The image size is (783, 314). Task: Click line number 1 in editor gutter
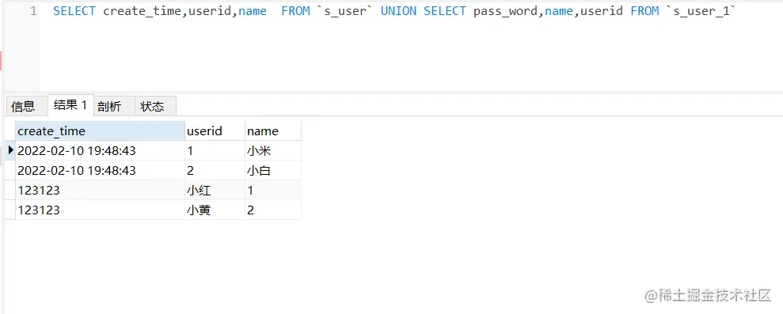pyautogui.click(x=33, y=11)
